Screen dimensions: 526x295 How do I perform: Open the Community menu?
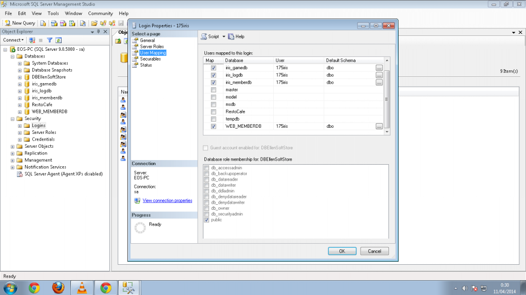[100, 13]
